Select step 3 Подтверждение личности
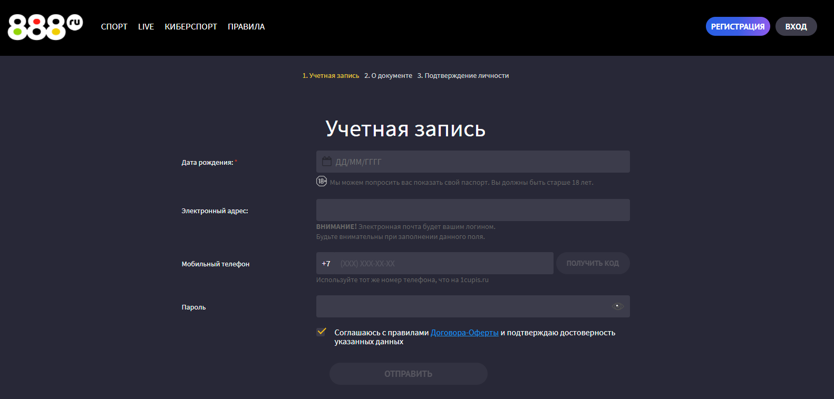834x399 pixels. (x=463, y=76)
